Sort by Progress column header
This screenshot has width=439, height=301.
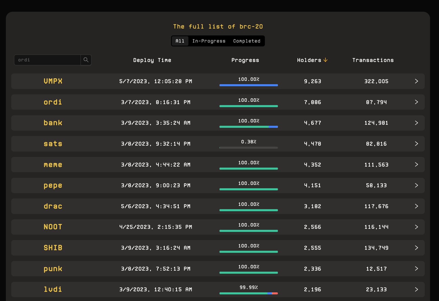(245, 60)
